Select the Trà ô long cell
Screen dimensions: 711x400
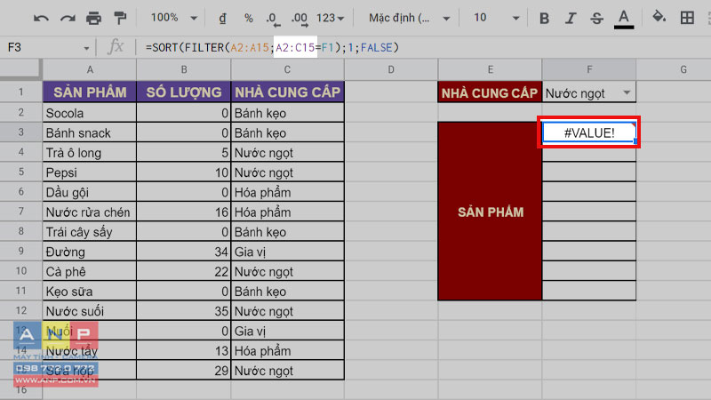[90, 152]
